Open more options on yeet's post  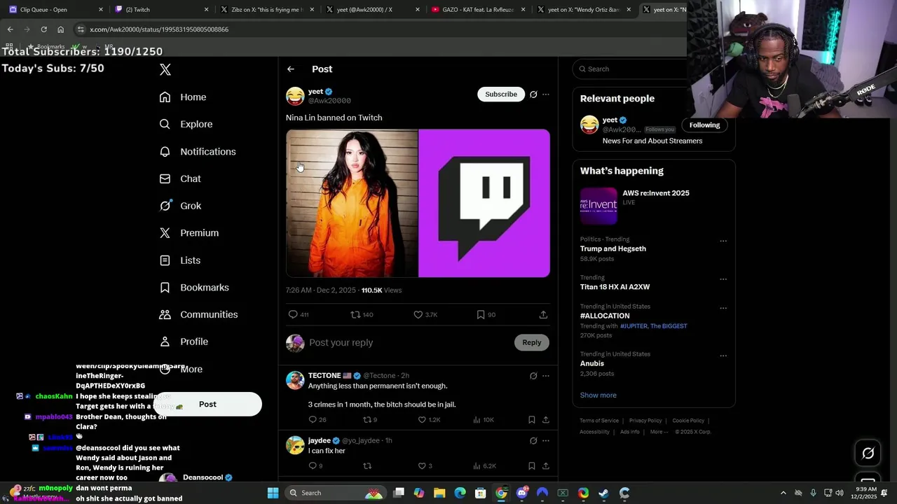click(x=546, y=94)
